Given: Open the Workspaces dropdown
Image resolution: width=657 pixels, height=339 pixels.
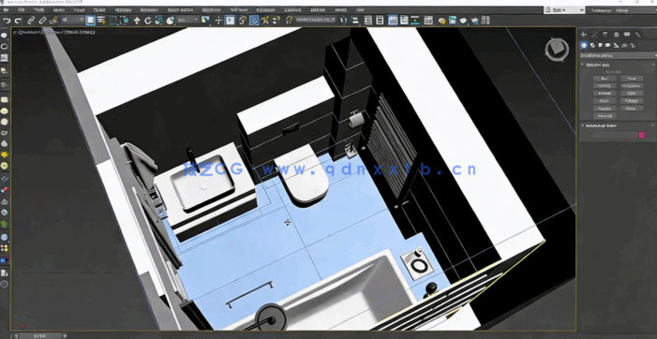Looking at the screenshot, I should click(621, 10).
